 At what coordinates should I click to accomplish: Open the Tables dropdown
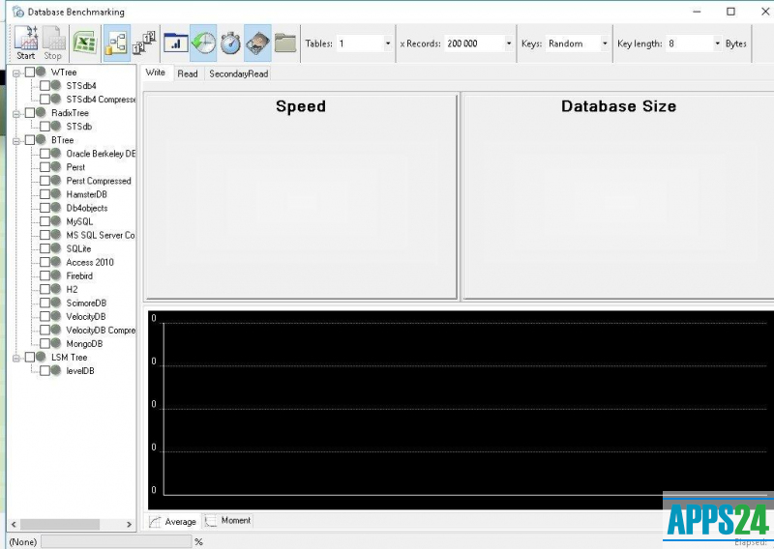pyautogui.click(x=388, y=43)
